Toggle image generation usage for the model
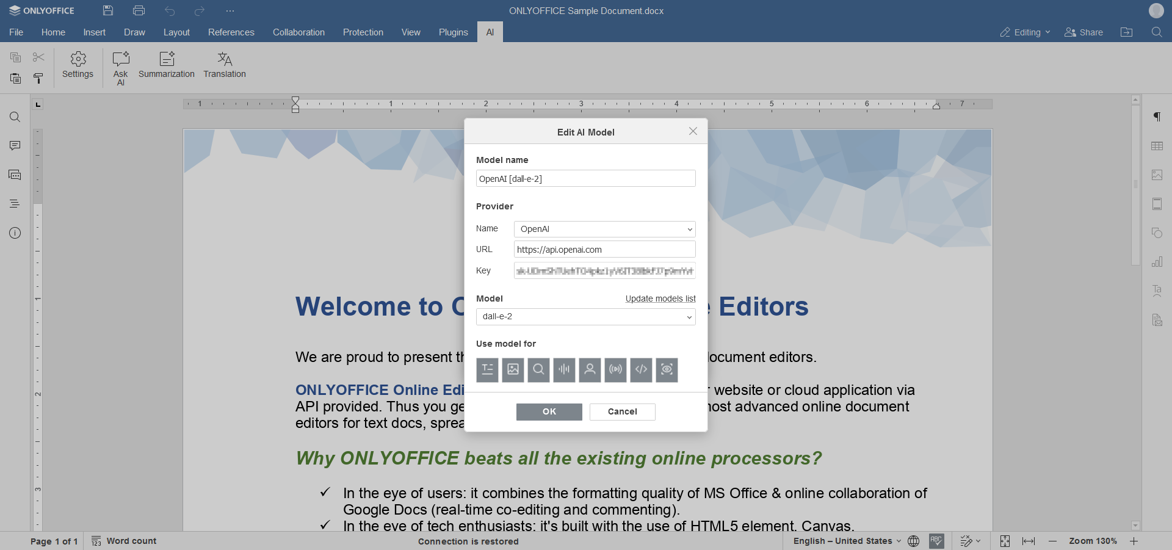 [x=512, y=370]
